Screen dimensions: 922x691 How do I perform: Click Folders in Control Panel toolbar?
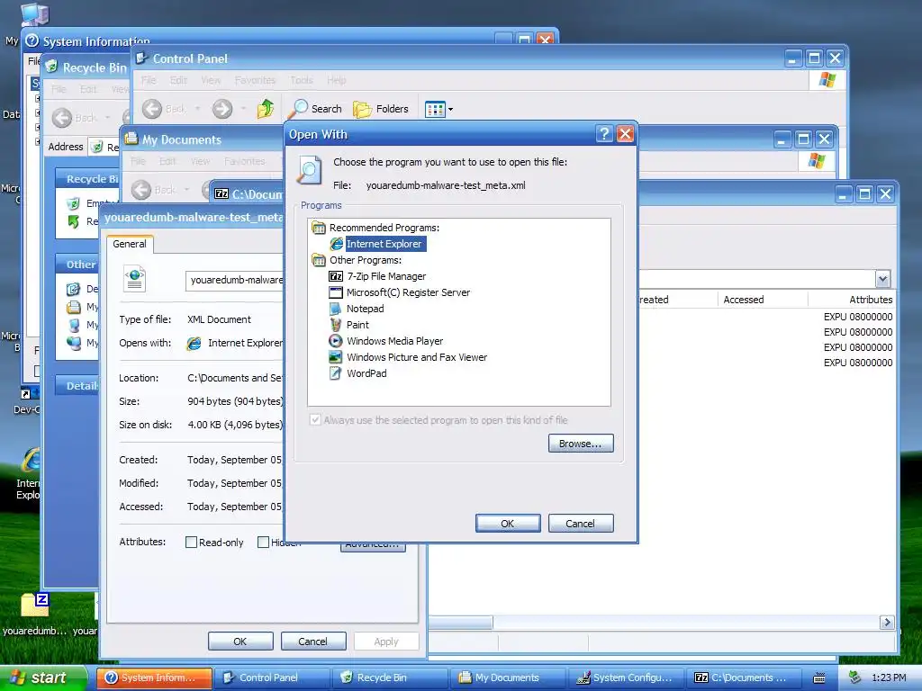(381, 109)
